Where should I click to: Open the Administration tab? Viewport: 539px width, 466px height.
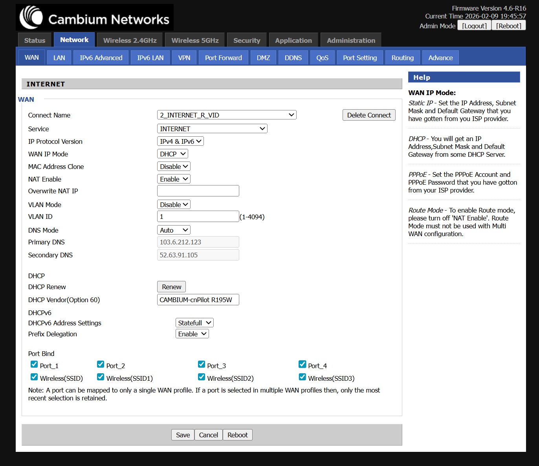[x=351, y=40]
